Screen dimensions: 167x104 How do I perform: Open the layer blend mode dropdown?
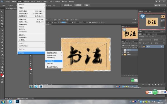(x=145, y=40)
